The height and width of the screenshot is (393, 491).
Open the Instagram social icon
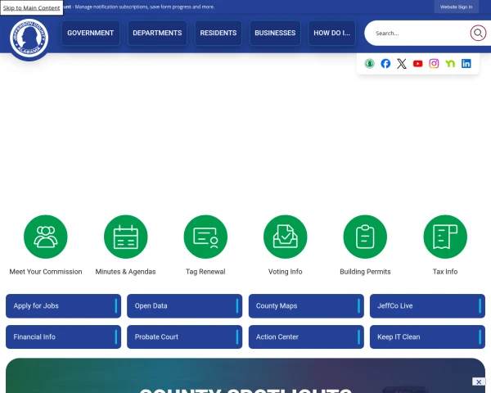point(434,64)
